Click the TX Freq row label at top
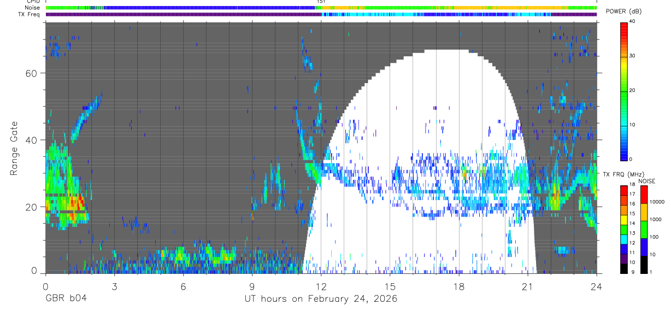This screenshot has height=310, width=671. [x=28, y=14]
